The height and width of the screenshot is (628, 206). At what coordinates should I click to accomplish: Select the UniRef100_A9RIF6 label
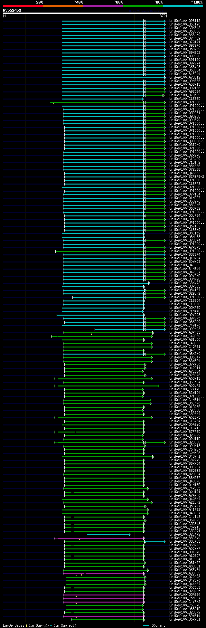pos(185,88)
